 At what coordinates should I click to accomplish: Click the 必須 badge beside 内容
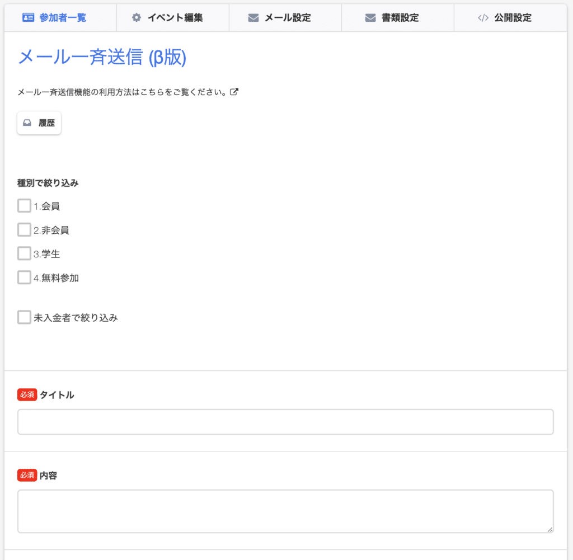[27, 476]
